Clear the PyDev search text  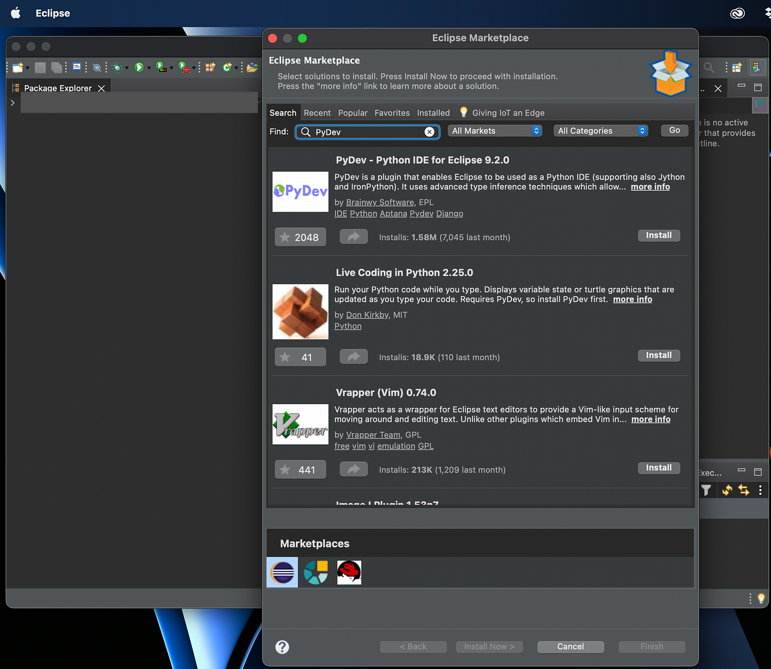(430, 132)
